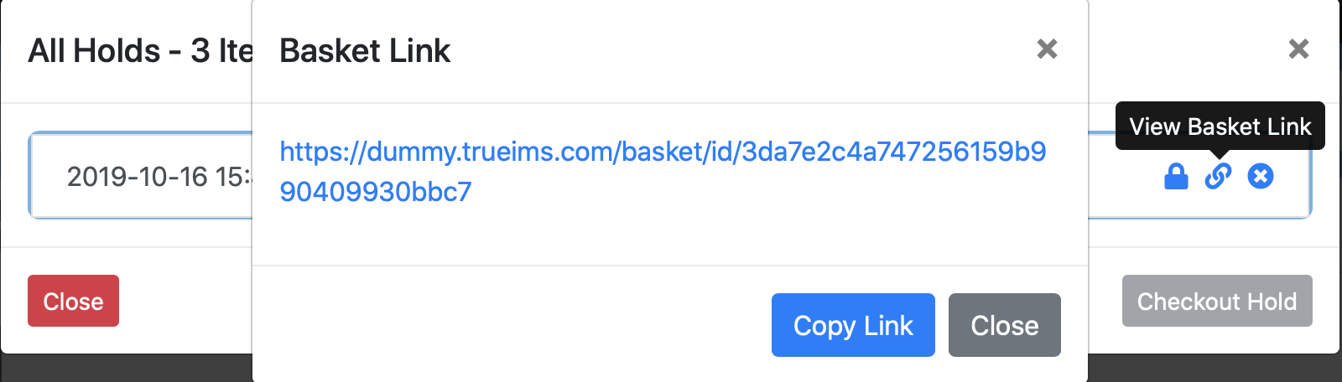Click the chain-link View Basket Link icon
1342x382 pixels.
1218,176
